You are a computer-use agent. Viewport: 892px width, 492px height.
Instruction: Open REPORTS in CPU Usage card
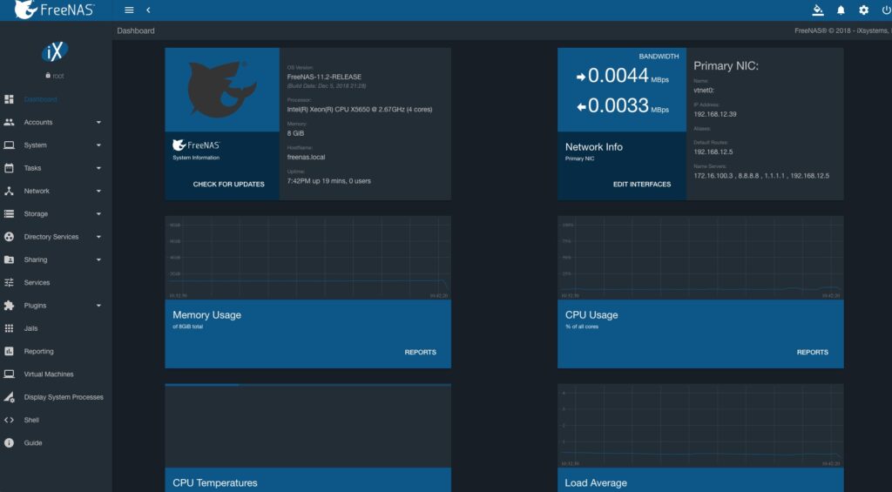pos(813,352)
